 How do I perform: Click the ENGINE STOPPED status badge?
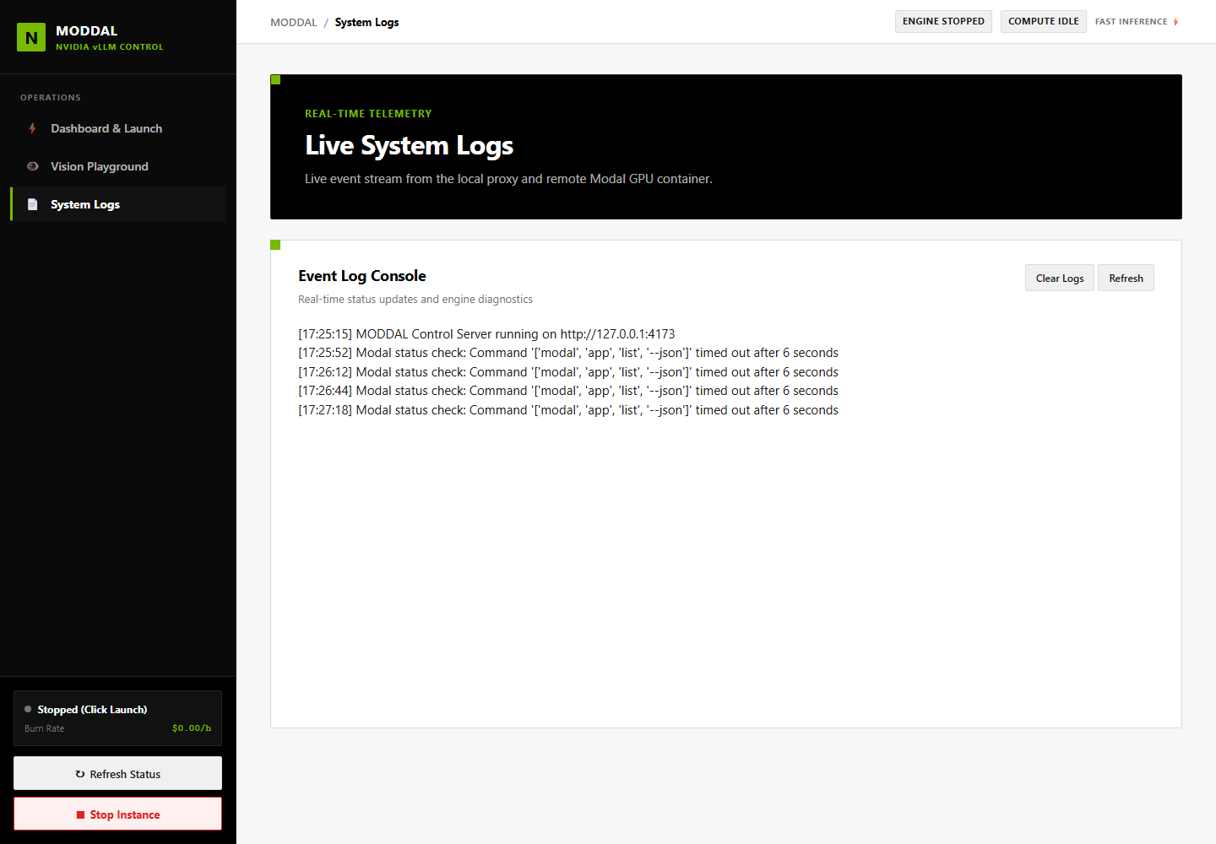pos(943,21)
